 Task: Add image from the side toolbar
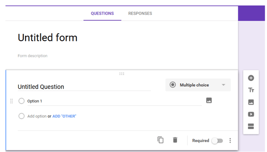251,102
